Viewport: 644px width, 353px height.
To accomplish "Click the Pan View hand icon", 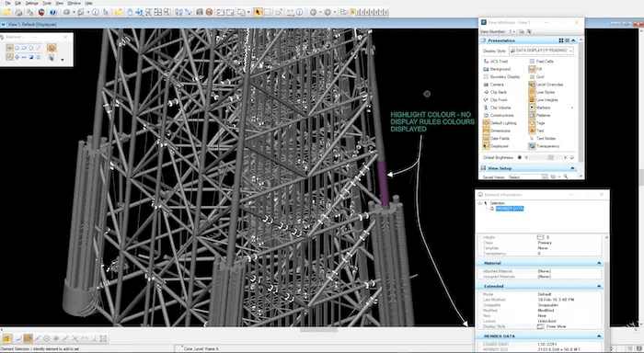I will [x=130, y=12].
